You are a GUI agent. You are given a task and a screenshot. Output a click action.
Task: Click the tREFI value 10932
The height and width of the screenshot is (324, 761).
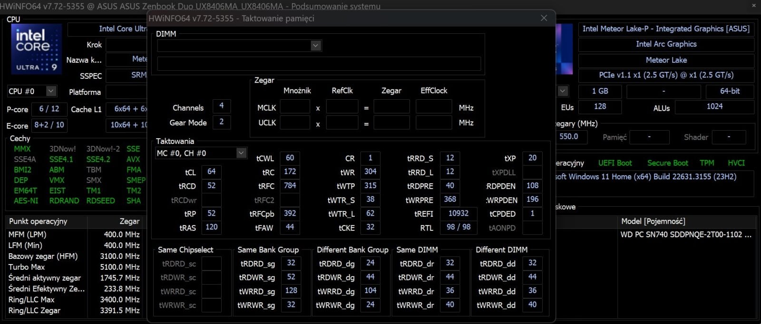tap(459, 213)
